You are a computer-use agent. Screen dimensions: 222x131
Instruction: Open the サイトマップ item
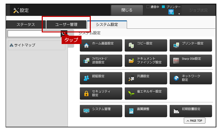click(36, 45)
